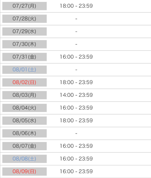Click the 14:00 - 23:59 schedule time
The image size is (151, 178).
tap(76, 95)
